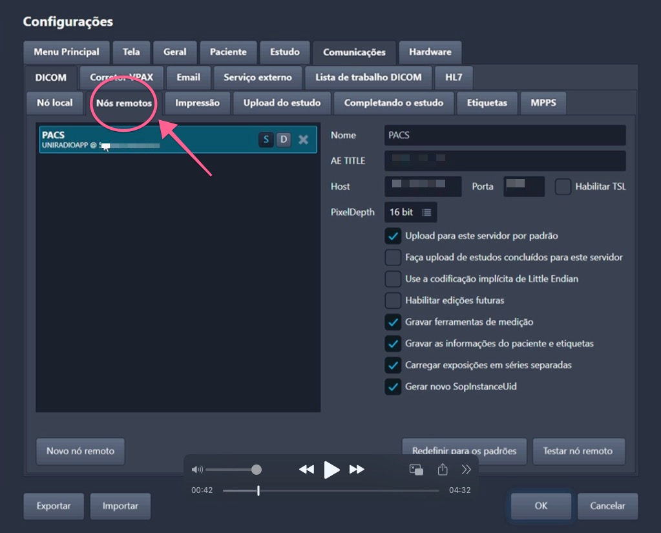Rewind the video playback
This screenshot has width=661, height=533.
pyautogui.click(x=306, y=470)
